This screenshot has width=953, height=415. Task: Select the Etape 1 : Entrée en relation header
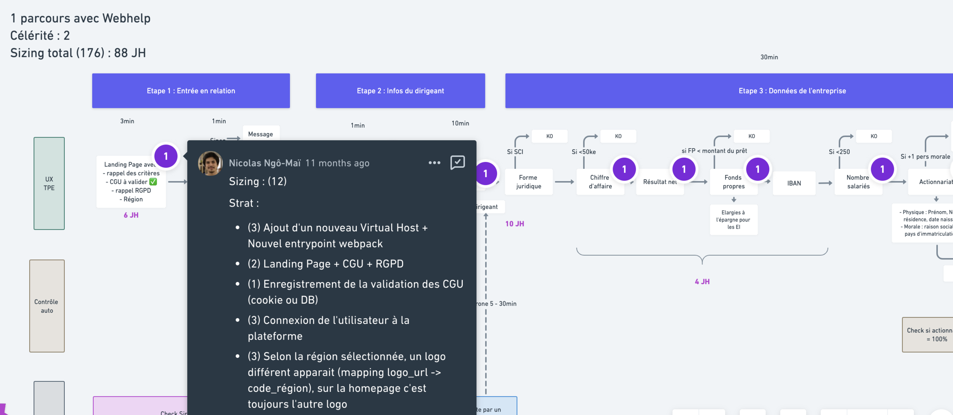(x=191, y=91)
